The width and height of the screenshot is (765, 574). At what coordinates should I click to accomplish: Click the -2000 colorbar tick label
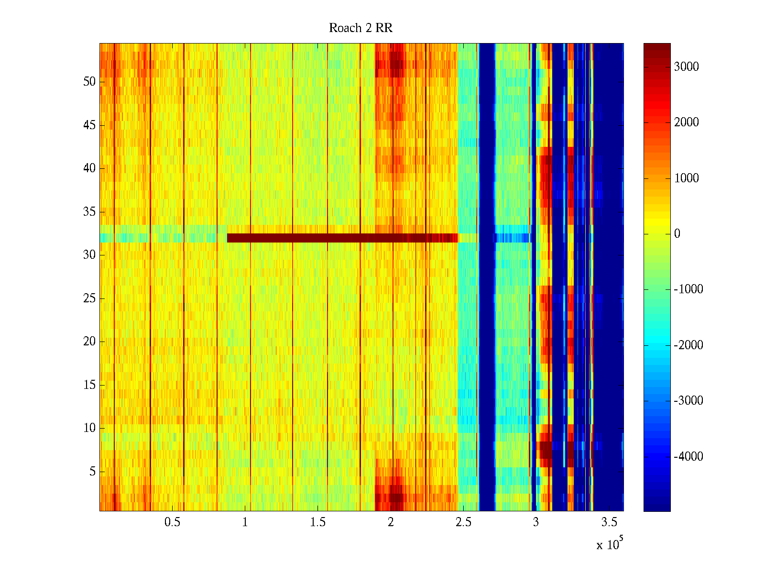(688, 345)
